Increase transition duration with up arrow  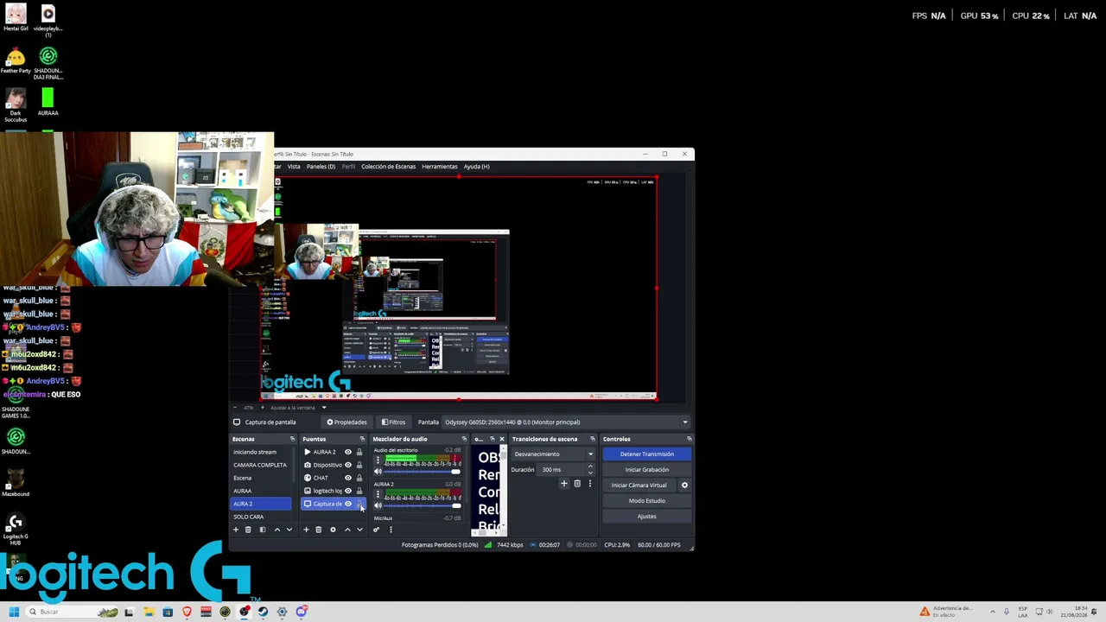[x=590, y=467]
